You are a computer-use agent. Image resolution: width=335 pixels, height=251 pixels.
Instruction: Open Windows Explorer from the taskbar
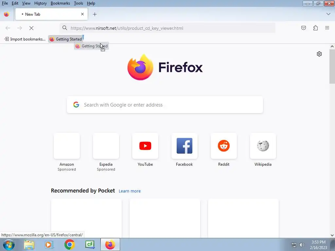click(x=29, y=244)
